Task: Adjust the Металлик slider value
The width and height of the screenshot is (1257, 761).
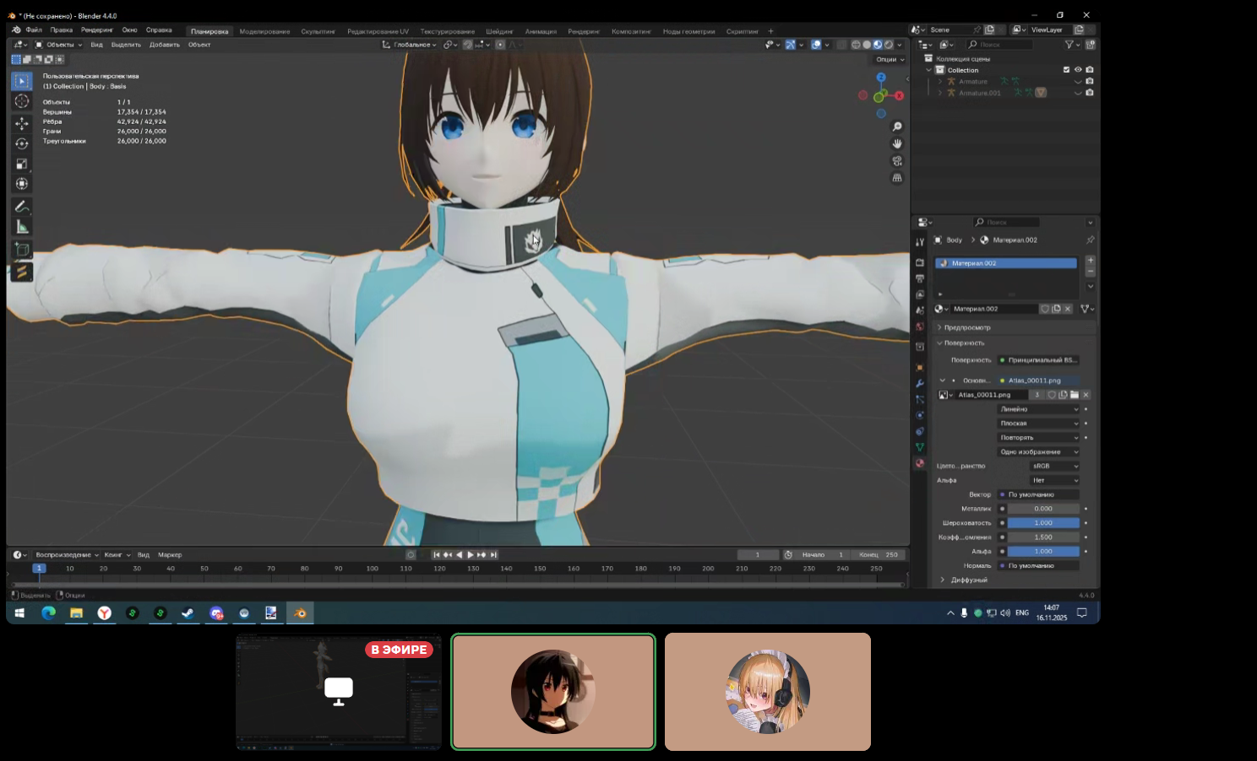Action: pos(1043,509)
